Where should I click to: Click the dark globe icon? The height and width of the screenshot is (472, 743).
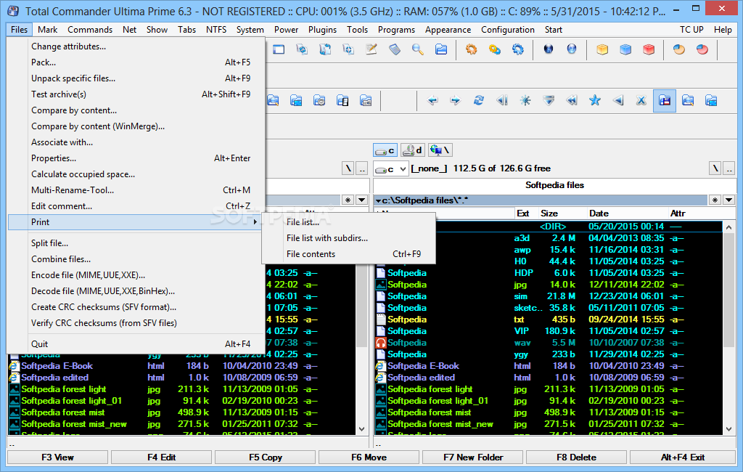pyautogui.click(x=549, y=49)
